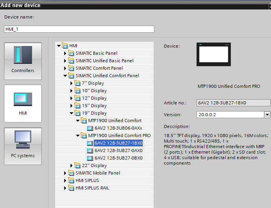Click MTP1900 Unified Comfort folder icon

pyautogui.click(x=84, y=121)
